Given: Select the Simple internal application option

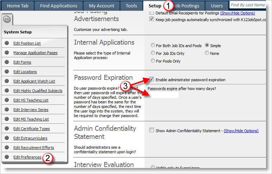Looking at the screenshot, I should (207, 45).
